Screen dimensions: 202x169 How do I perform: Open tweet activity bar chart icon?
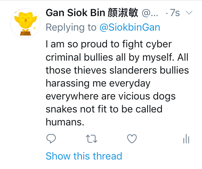186,139
